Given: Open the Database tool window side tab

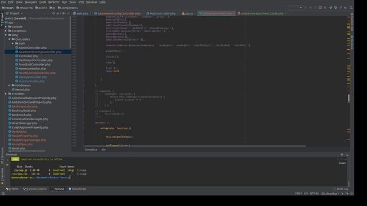Looking at the screenshot, I should (352, 42).
